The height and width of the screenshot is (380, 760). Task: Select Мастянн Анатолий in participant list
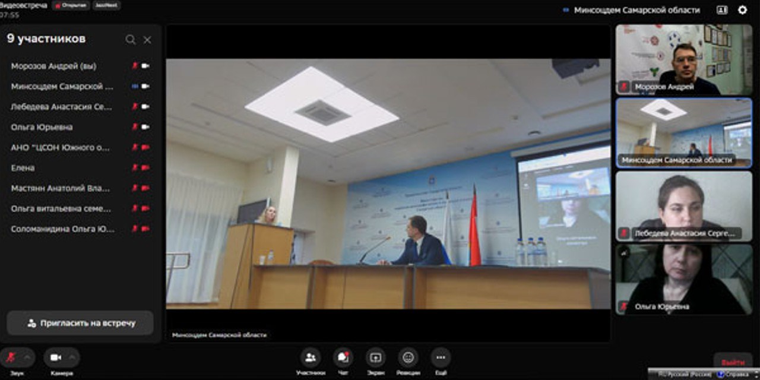tap(61, 188)
